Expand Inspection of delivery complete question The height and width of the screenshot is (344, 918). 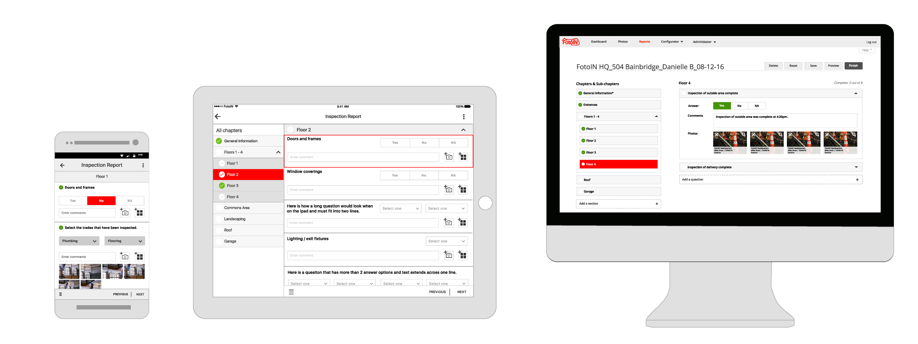856,167
